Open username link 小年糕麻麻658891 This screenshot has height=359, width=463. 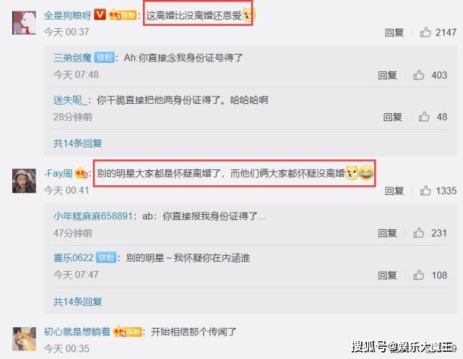(93, 216)
